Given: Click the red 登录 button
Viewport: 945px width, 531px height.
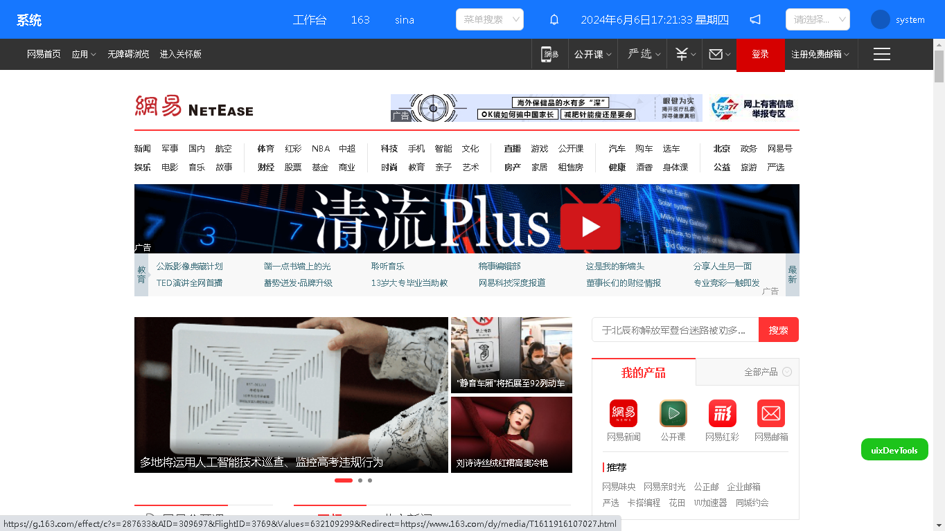Looking at the screenshot, I should tap(761, 54).
